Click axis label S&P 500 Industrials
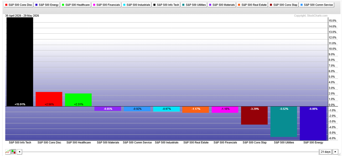The height and width of the screenshot is (156, 342). [x=167, y=142]
